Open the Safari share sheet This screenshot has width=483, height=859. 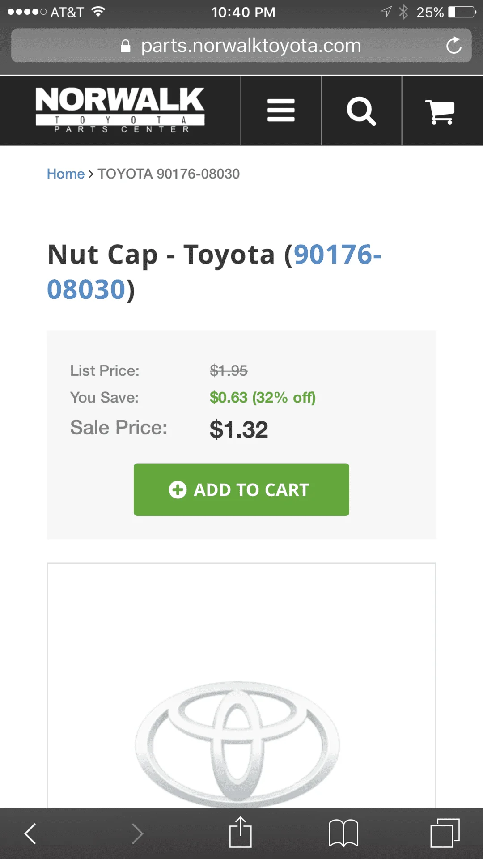coord(241,832)
